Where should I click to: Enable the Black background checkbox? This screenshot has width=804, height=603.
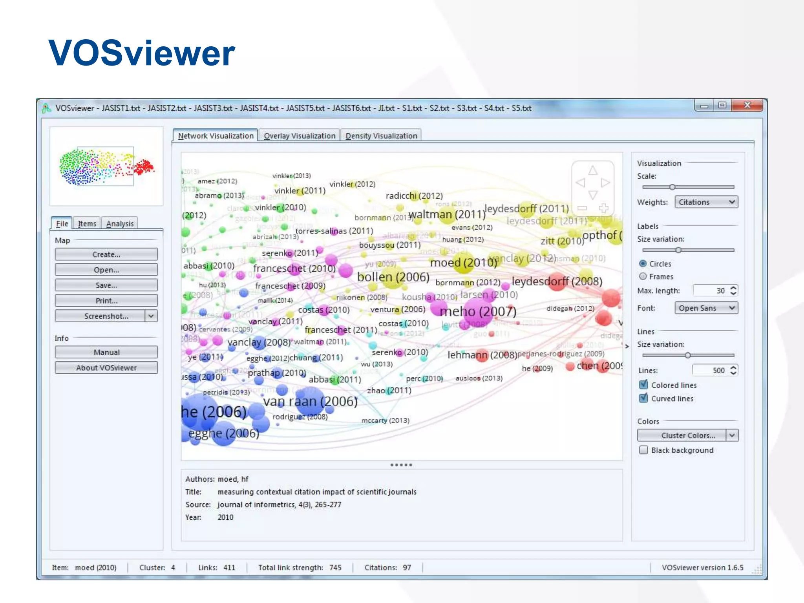(x=643, y=450)
